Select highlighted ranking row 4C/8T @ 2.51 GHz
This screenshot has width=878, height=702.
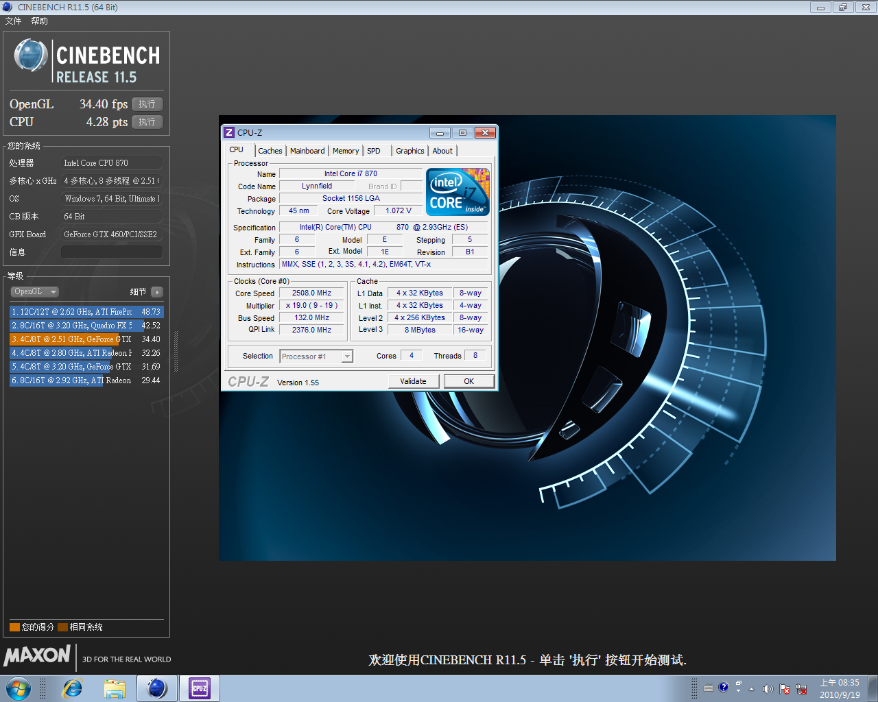(86, 339)
